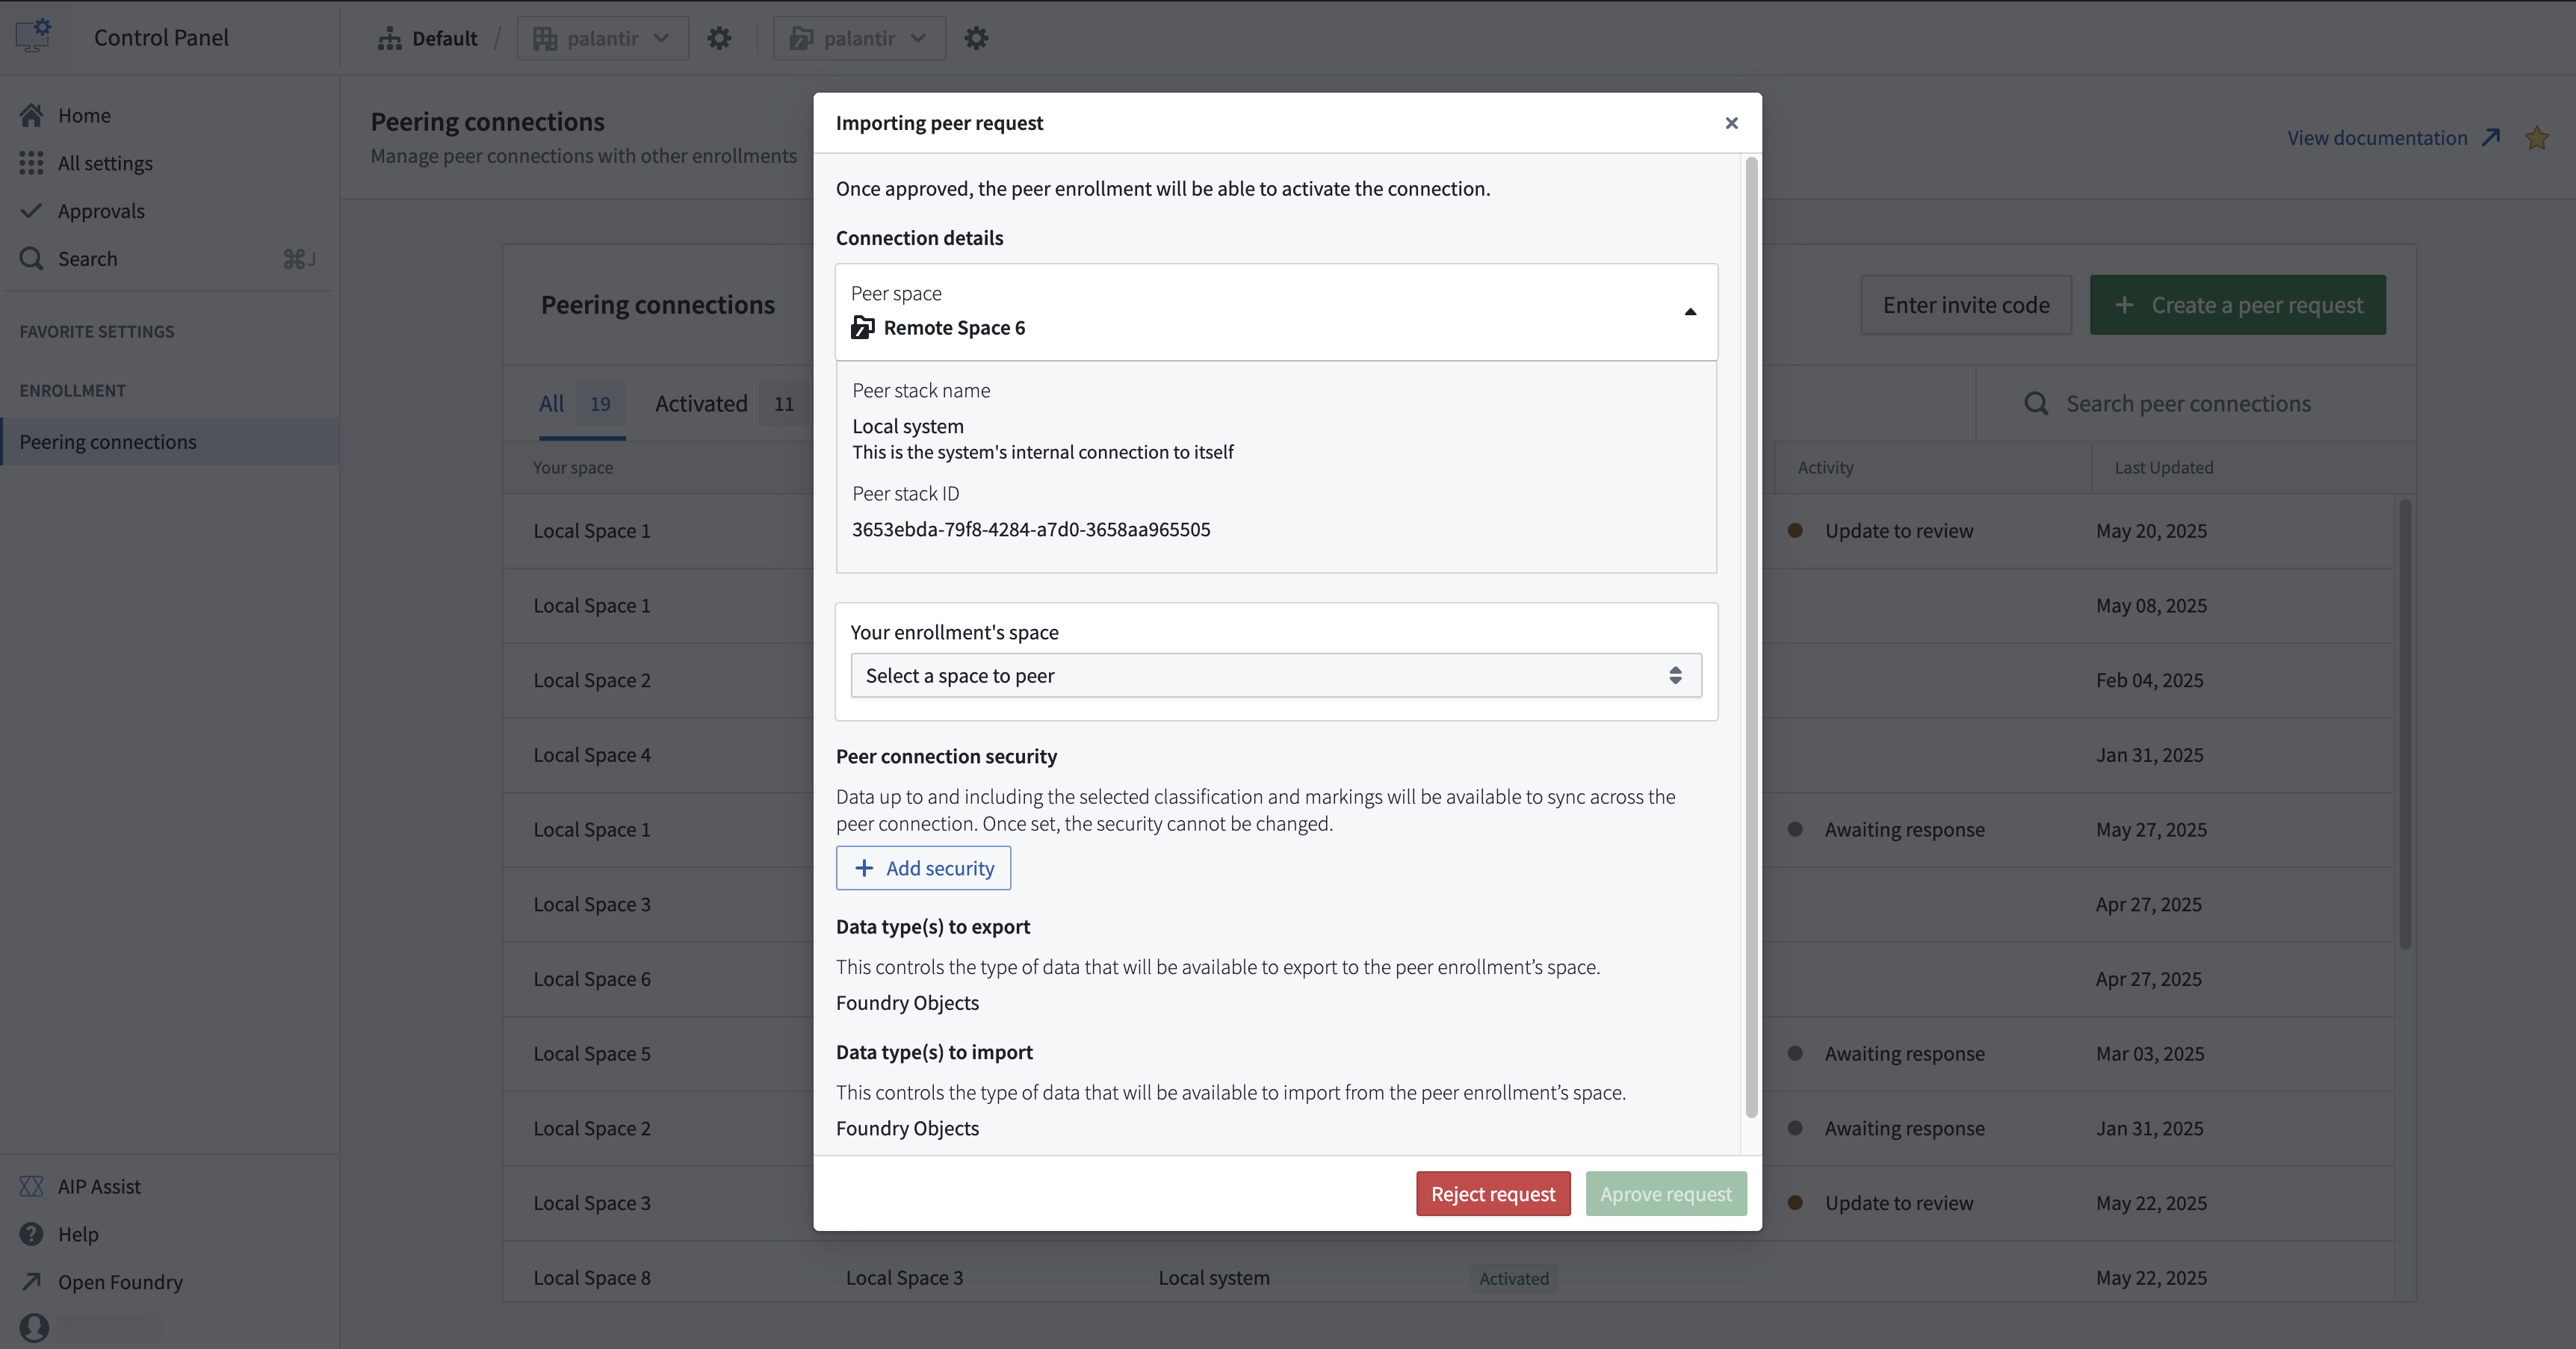
Task: Open All settings grid icon
Action: pyautogui.click(x=31, y=163)
